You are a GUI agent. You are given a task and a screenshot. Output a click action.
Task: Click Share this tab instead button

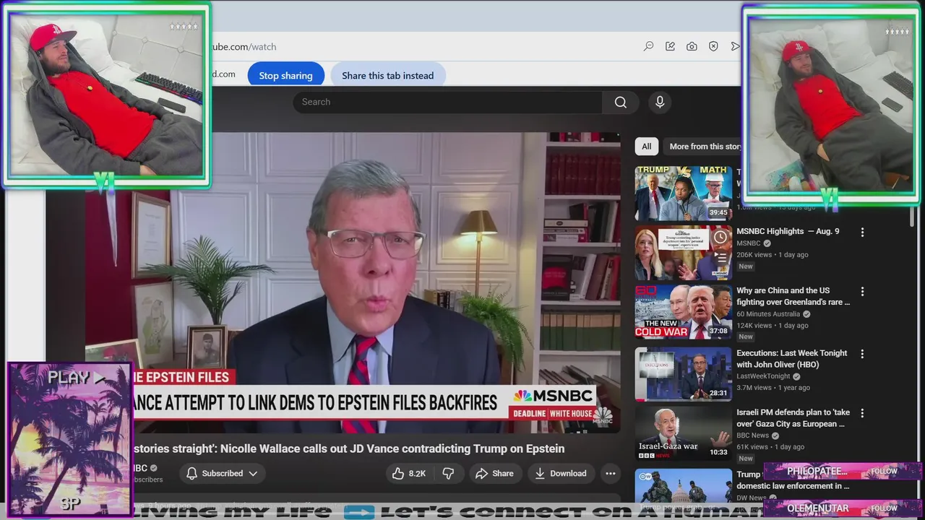click(387, 75)
